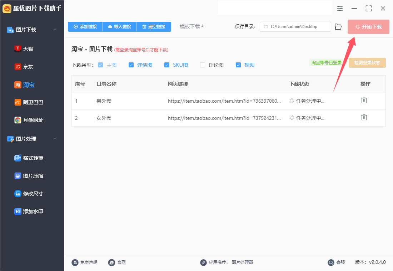Image resolution: width=393 pixels, height=271 pixels.
Task: Click the 其他网址 chrome-style icon
Action: 18,120
